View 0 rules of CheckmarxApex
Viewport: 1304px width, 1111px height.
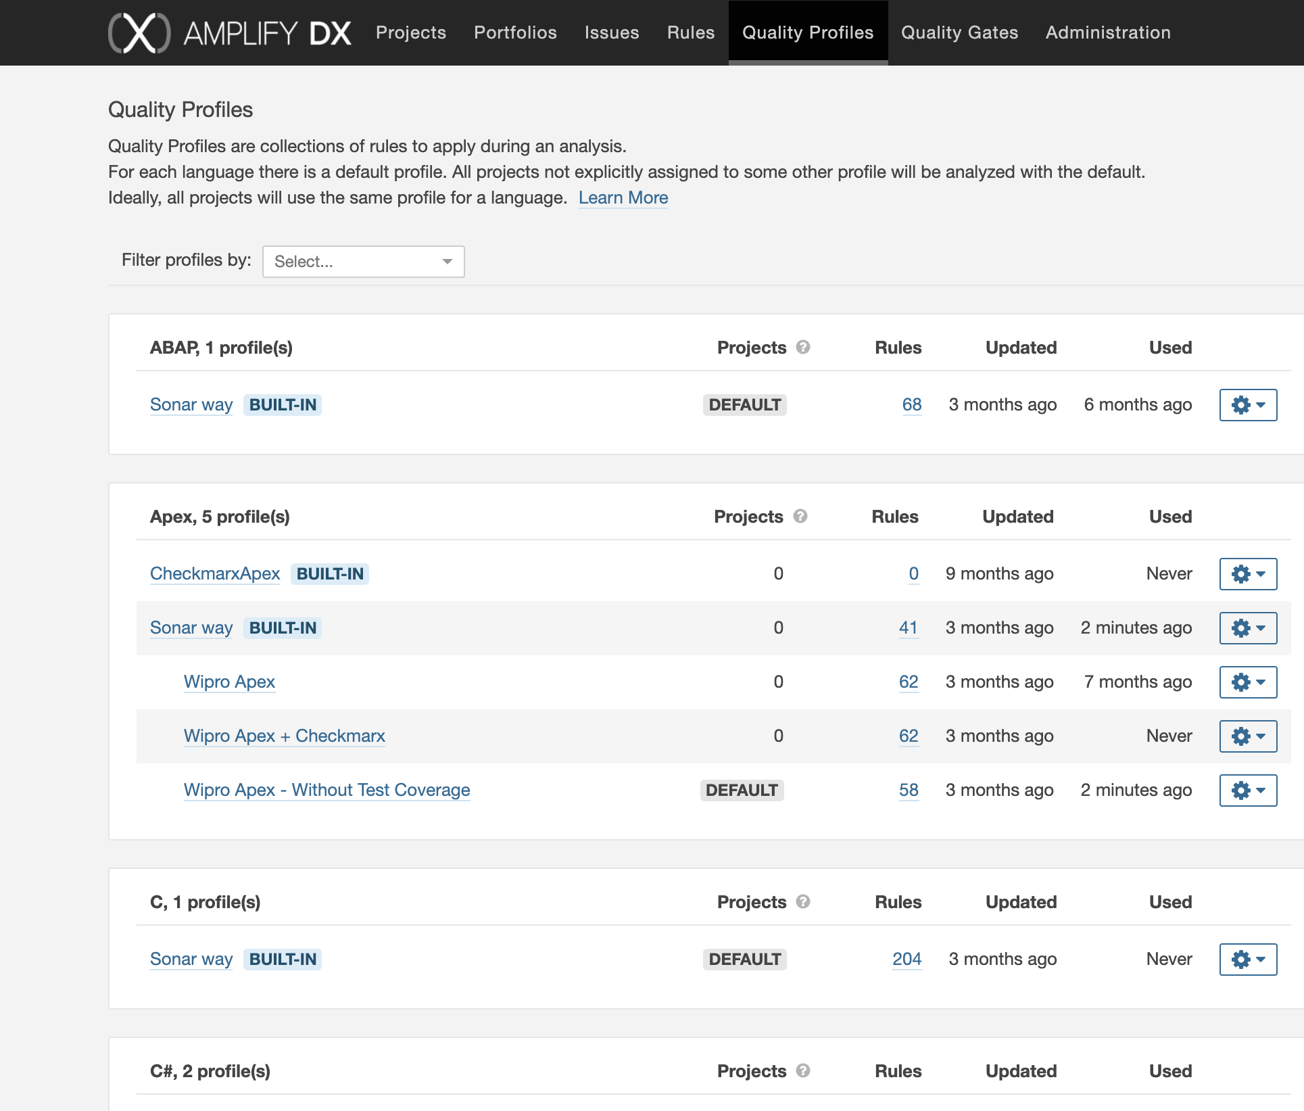click(913, 573)
